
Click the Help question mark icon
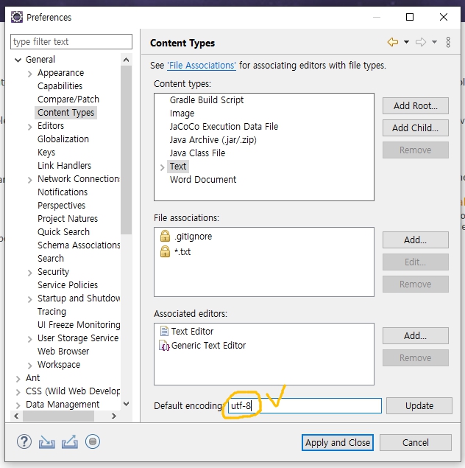coord(24,441)
